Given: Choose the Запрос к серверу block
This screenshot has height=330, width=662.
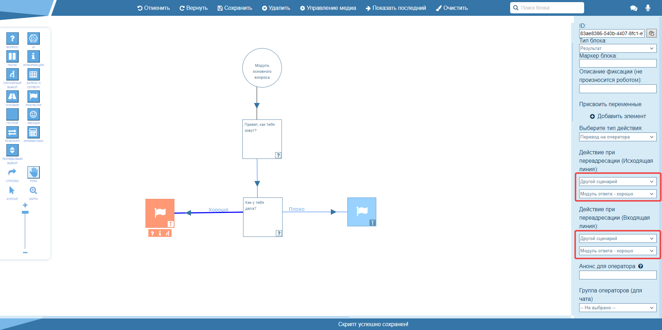Looking at the screenshot, I should 33,74.
